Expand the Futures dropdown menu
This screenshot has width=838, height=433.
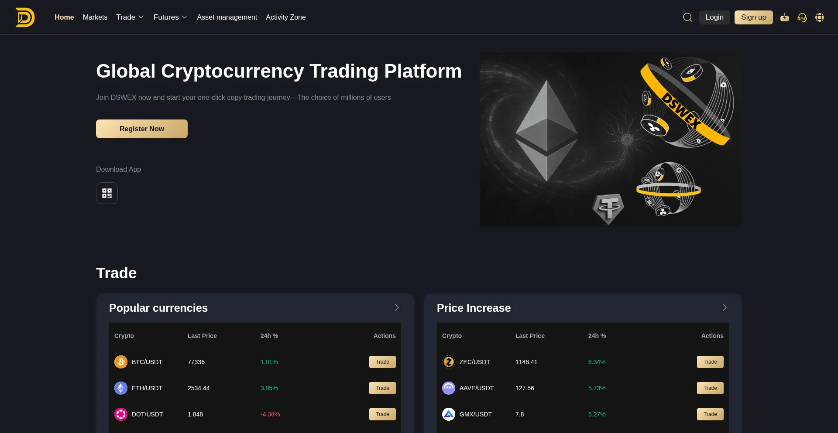(x=170, y=17)
